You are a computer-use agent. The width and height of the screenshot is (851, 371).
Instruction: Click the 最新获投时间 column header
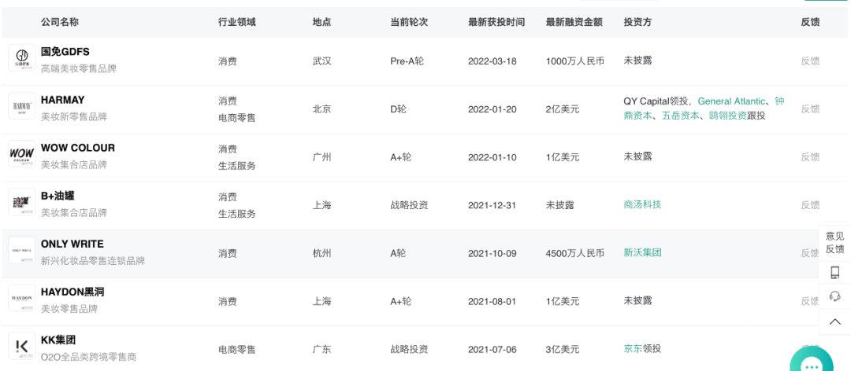point(496,22)
